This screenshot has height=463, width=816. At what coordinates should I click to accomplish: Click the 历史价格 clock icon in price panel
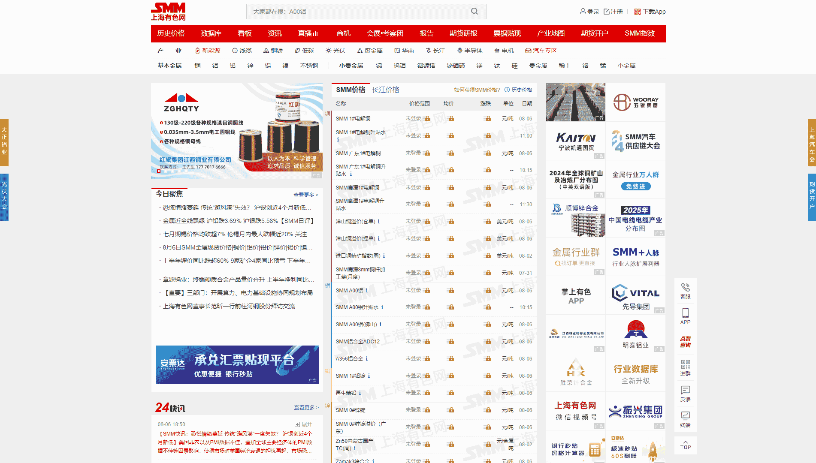507,90
